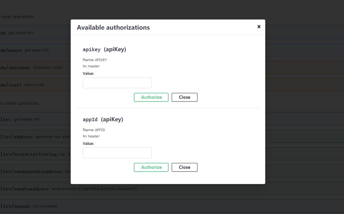Click the apikey (apiKey) heading
344x214 pixels.
tap(104, 49)
